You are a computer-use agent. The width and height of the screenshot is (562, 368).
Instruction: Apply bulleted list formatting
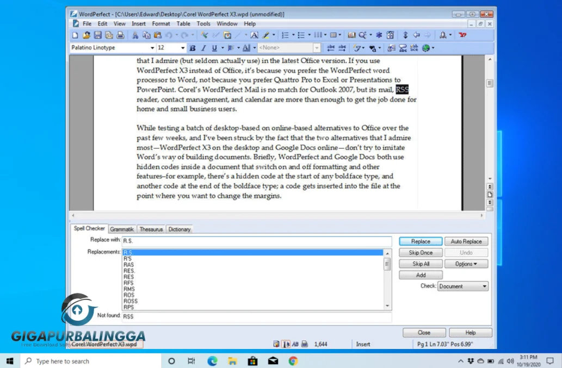(301, 35)
